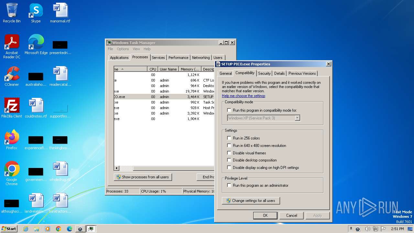Check Disable desktop composition
Image resolution: width=414 pixels, height=233 pixels.
[229, 160]
